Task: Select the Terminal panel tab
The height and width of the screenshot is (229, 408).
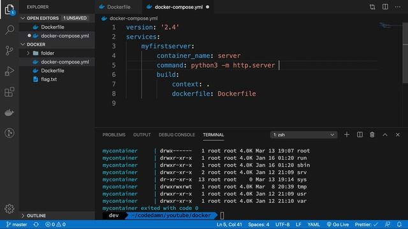Action: 214,135
